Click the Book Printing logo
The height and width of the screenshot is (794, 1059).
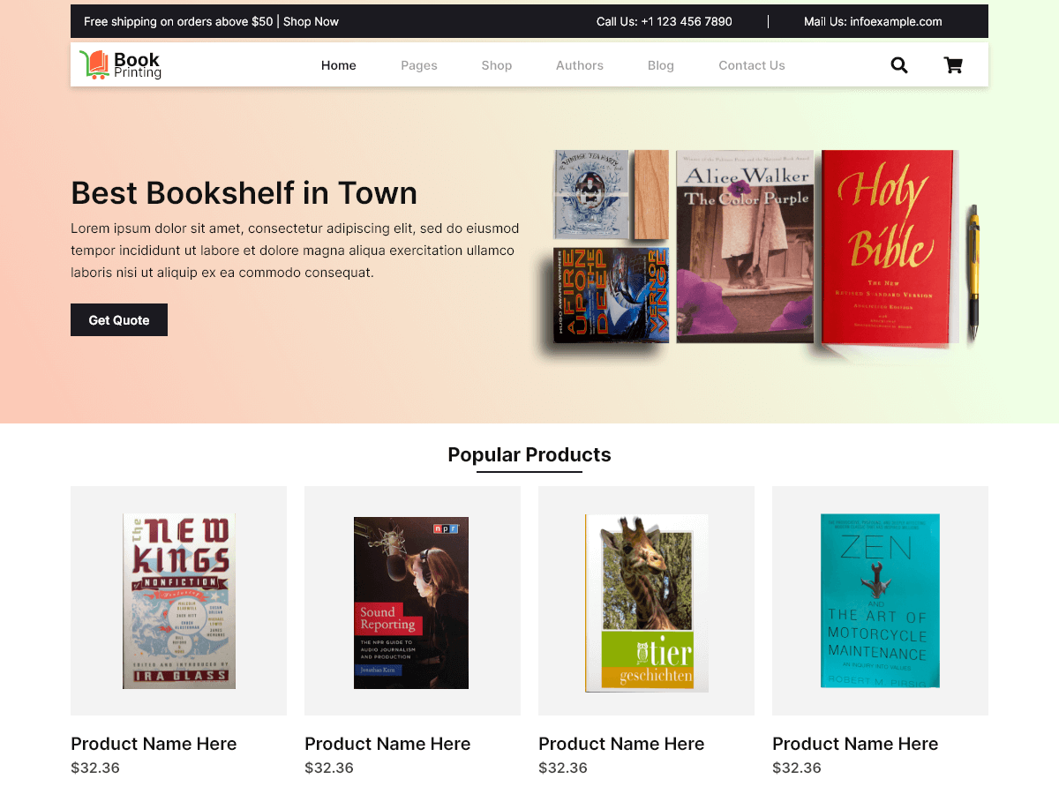click(x=120, y=64)
